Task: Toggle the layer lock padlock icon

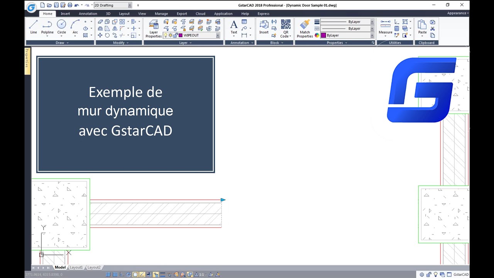Action: click(176, 35)
